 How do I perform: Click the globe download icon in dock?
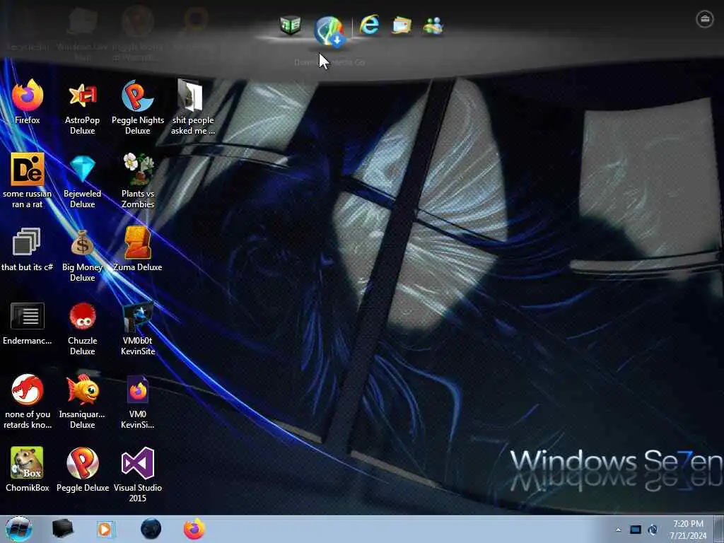pos(329,31)
